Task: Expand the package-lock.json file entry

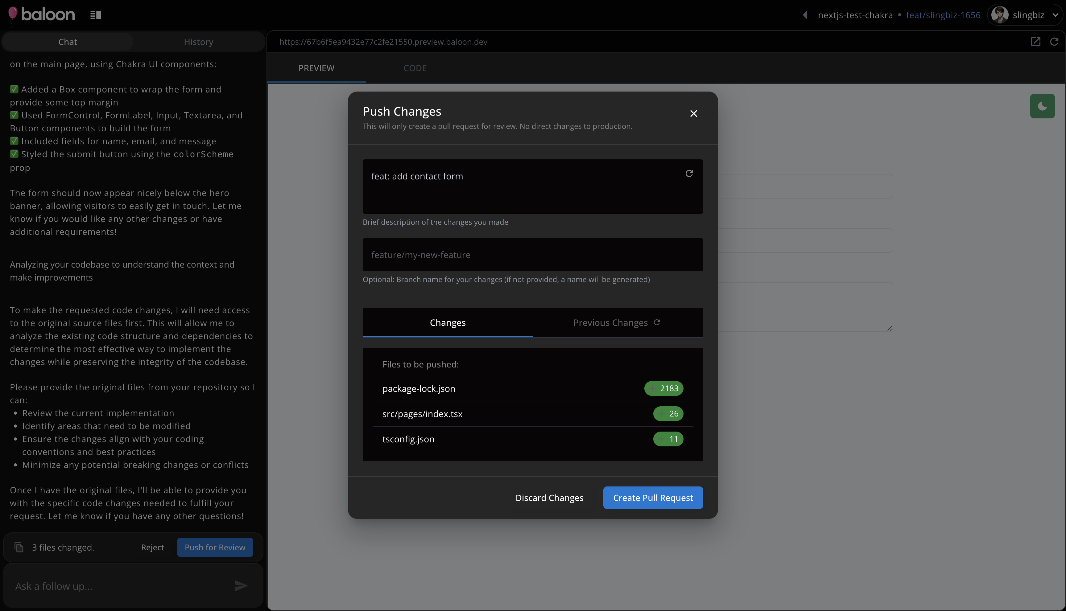Action: pyautogui.click(x=419, y=389)
